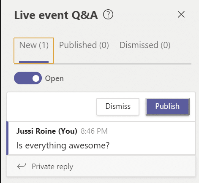Screen dimensions: 199x183
Task: Click the 8:46 PM timestamp
Action: coord(94,131)
